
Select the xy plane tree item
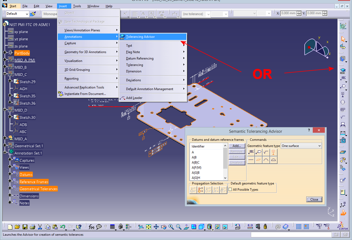point(21,32)
